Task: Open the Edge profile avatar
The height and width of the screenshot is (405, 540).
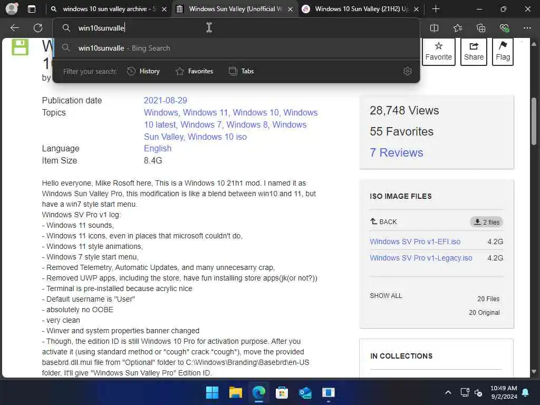Action: (x=12, y=9)
